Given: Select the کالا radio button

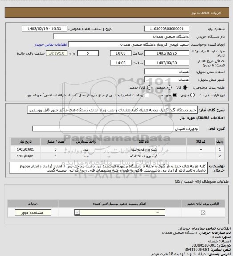Looking at the screenshot, I should 185,88.
